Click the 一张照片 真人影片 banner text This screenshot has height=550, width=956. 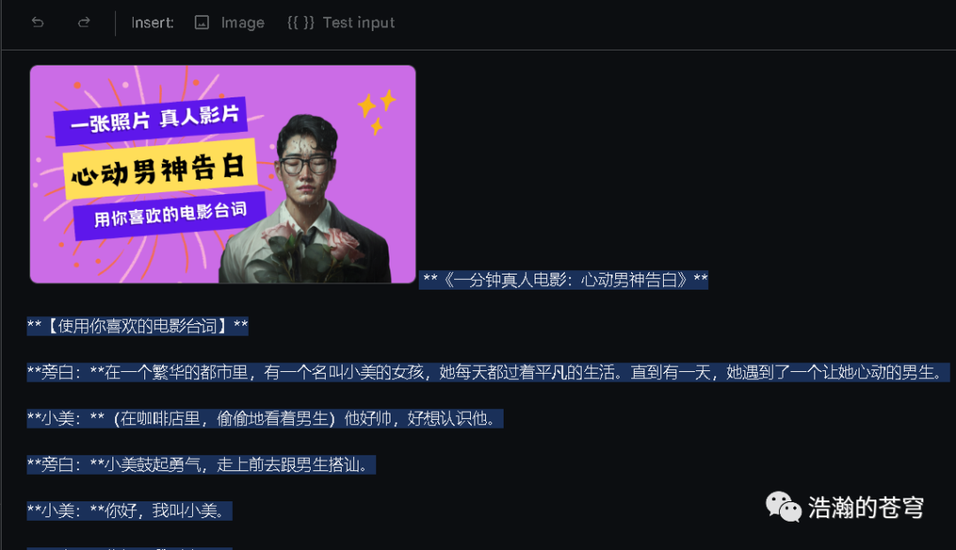click(151, 120)
